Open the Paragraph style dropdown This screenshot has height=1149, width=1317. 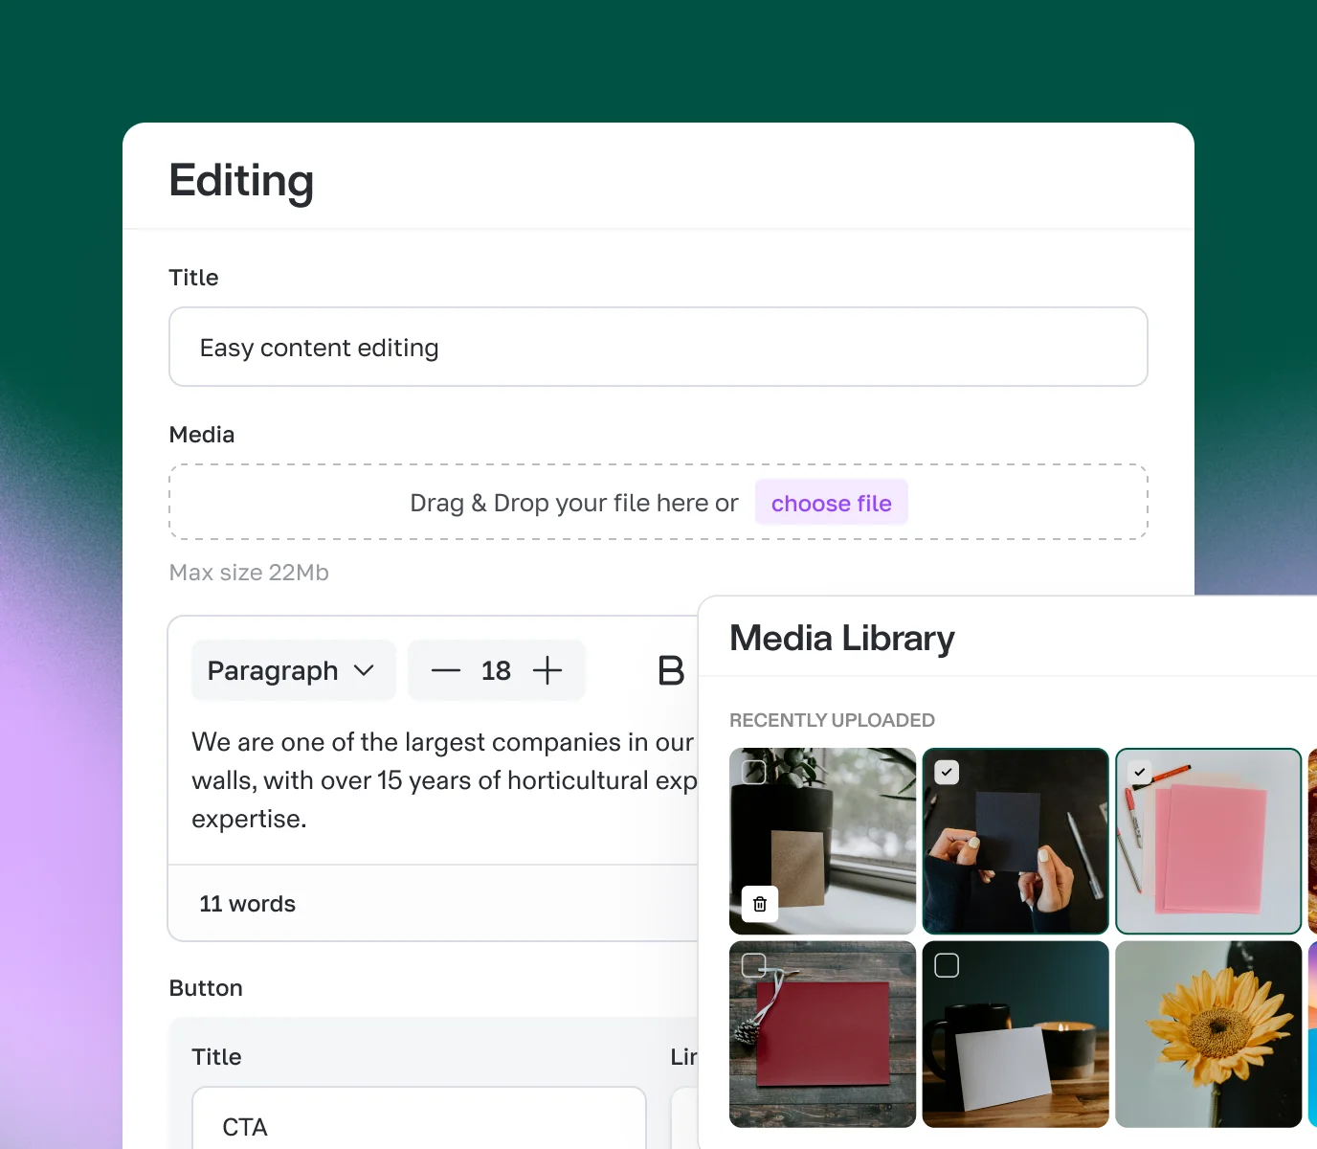pyautogui.click(x=293, y=671)
